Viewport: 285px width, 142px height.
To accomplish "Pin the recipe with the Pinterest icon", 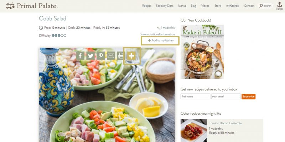I will tap(100, 56).
